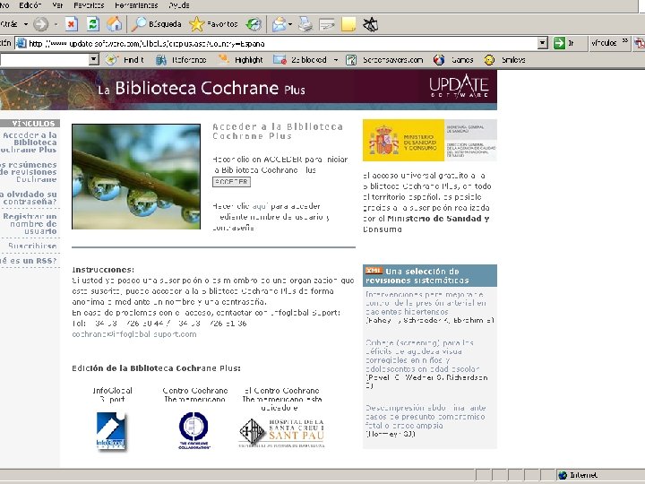Click the search toolbar text field

coord(44,60)
